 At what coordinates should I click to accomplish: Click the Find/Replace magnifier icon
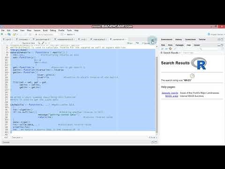click(x=39, y=43)
